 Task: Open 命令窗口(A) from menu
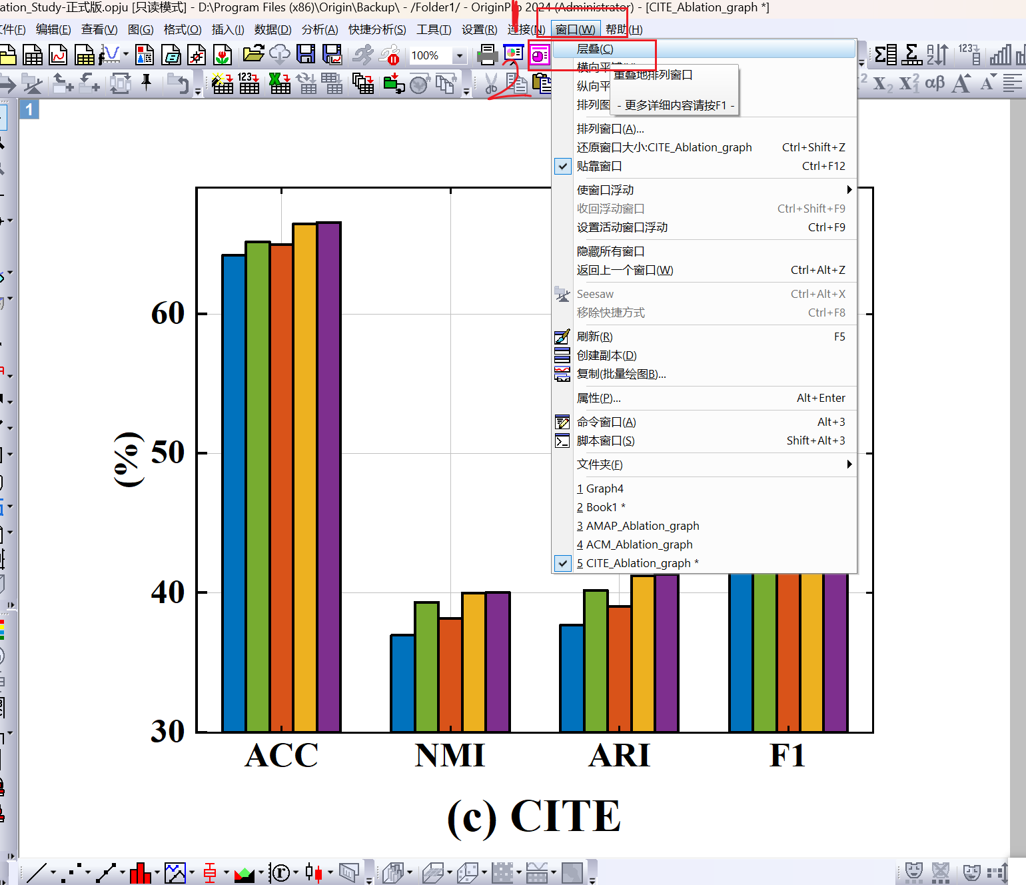point(704,422)
